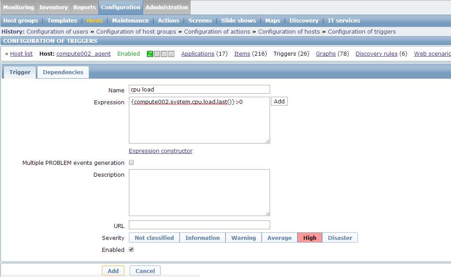Go to Templates submenu

62,20
